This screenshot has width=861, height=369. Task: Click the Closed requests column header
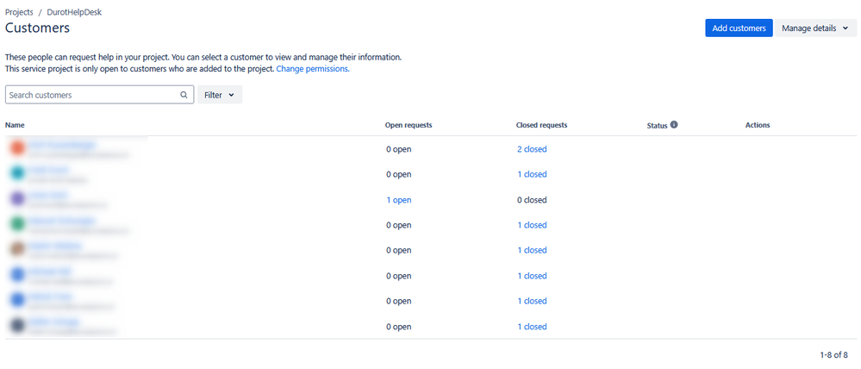[x=541, y=125]
